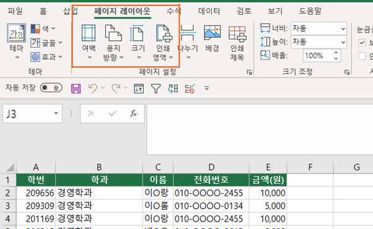Open the Undo history dropdown arrow
The image size is (373, 229).
click(x=103, y=88)
